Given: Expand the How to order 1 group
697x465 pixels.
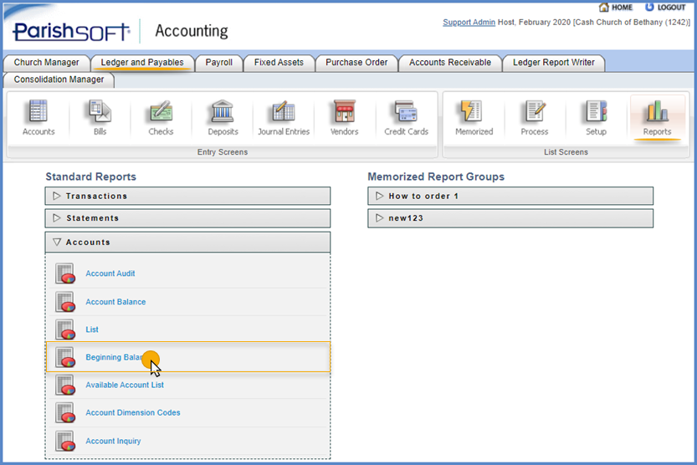Looking at the screenshot, I should click(510, 196).
